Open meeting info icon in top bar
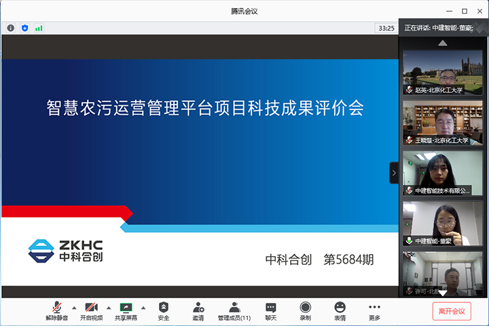This screenshot has width=489, height=326. [x=11, y=28]
